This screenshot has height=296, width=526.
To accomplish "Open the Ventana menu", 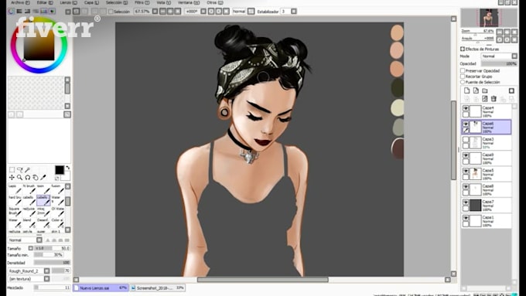I will (x=188, y=2).
